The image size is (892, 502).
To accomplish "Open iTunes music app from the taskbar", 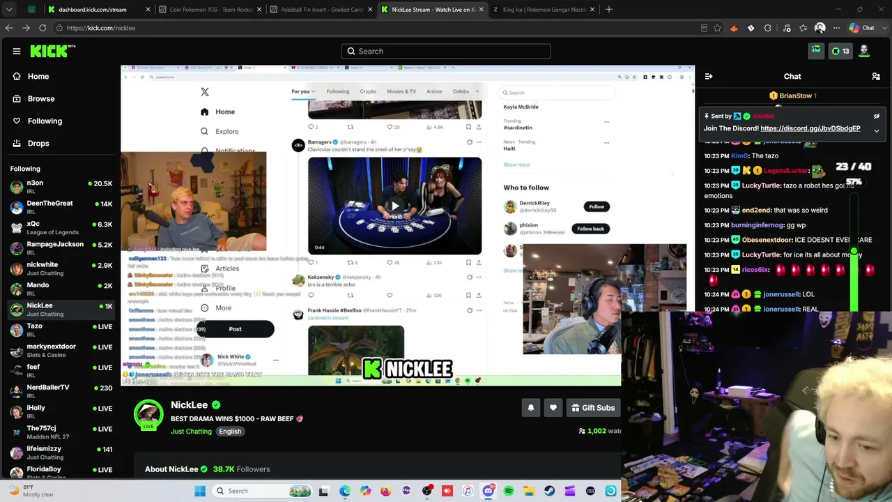I will (x=468, y=491).
